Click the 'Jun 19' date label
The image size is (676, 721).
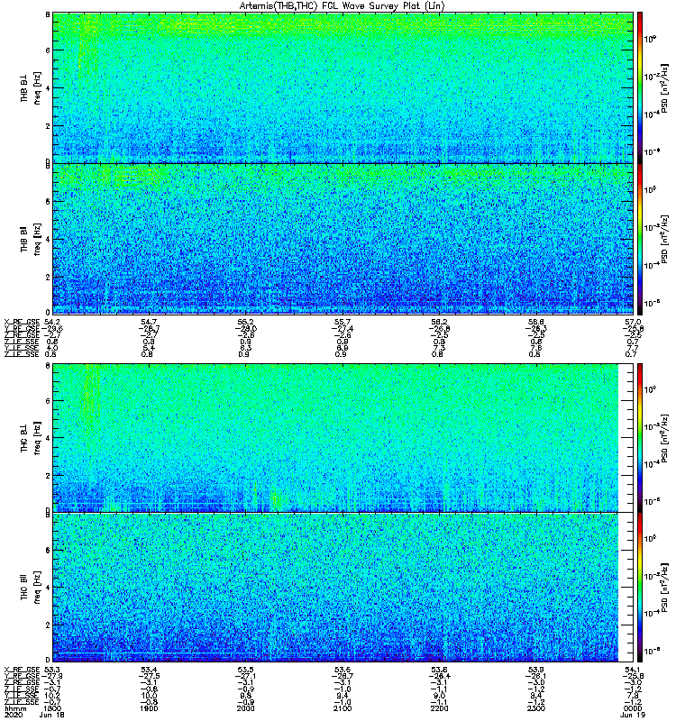(633, 715)
